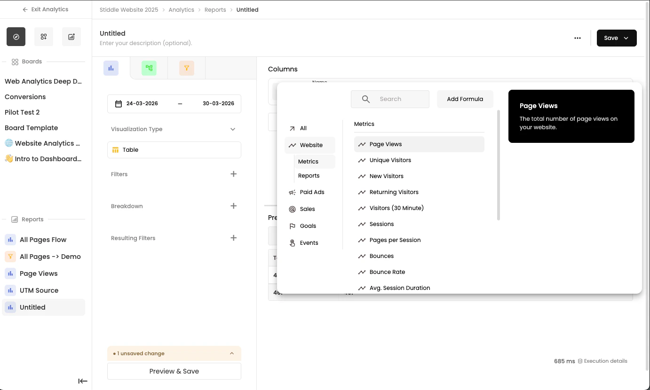Choose the Pages per Session metric
This screenshot has width=650, height=390.
pyautogui.click(x=419, y=240)
